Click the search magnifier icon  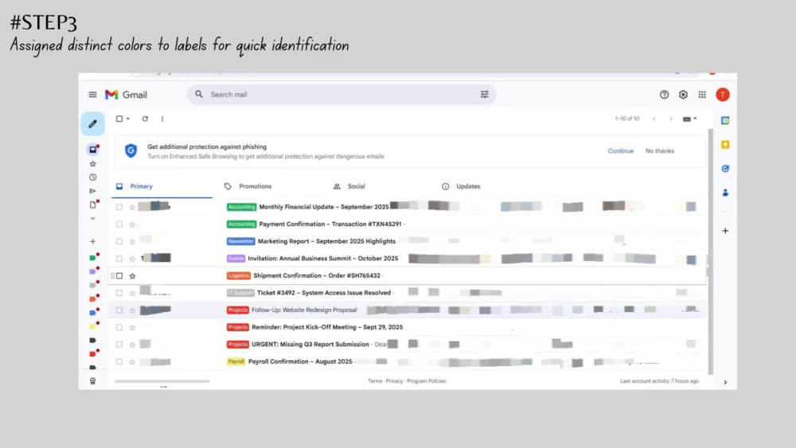click(199, 95)
